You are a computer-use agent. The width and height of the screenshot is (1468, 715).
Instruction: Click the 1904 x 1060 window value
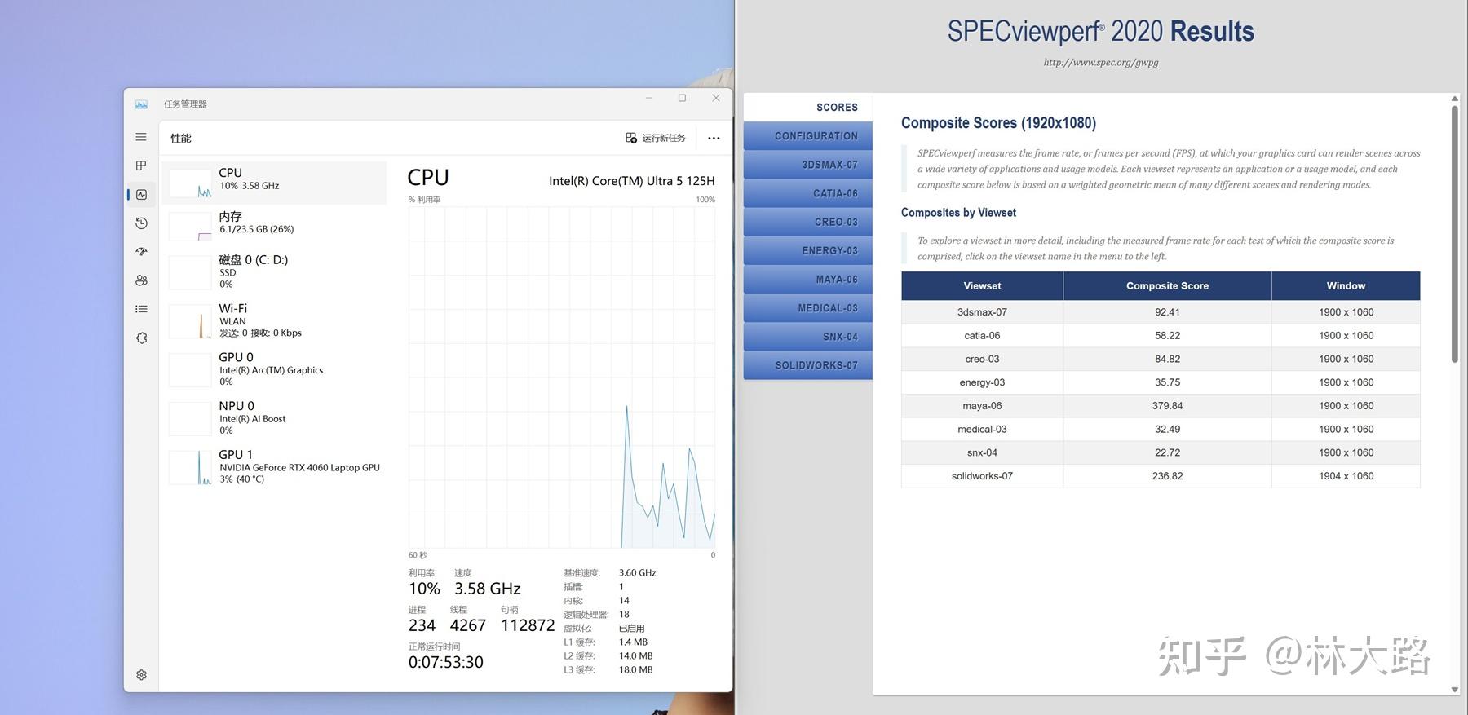[1346, 476]
